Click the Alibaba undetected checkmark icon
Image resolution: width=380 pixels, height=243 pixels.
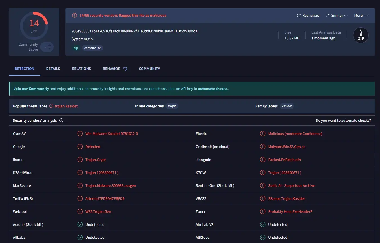click(80, 237)
